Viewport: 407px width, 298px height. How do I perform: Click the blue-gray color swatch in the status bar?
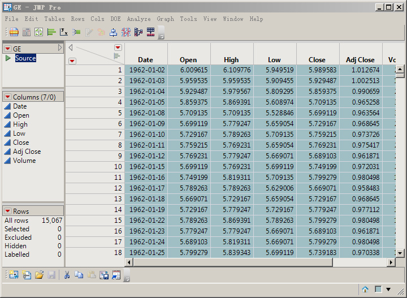[x=378, y=290]
